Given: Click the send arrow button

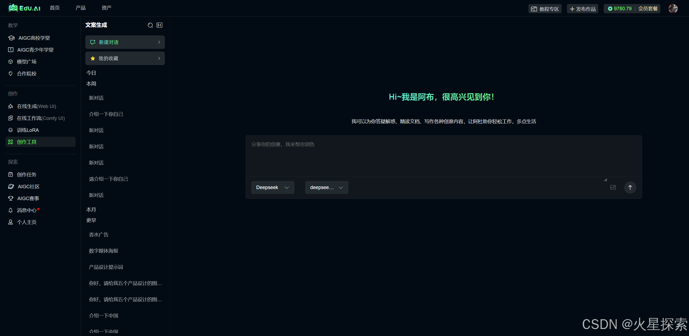Looking at the screenshot, I should 630,187.
